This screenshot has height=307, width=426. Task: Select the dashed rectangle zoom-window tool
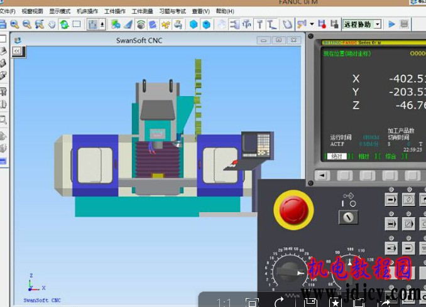(77, 24)
